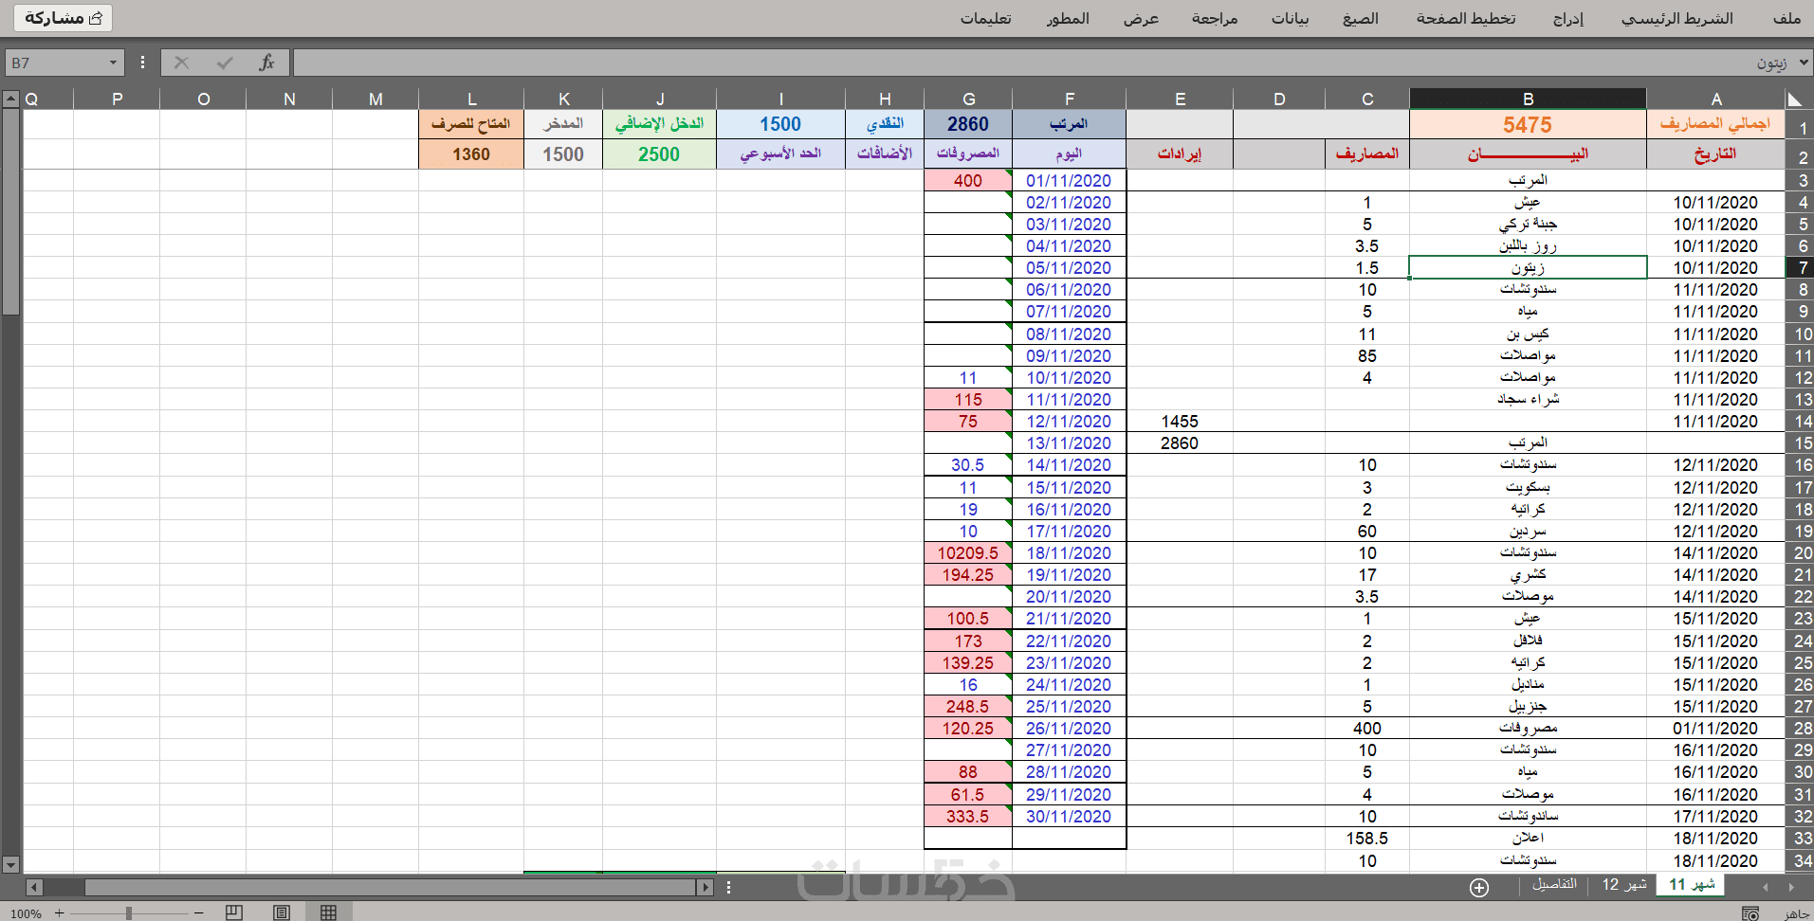
Task: Open the Review (مراجعة) ribbon tab
Action: pos(1215,18)
